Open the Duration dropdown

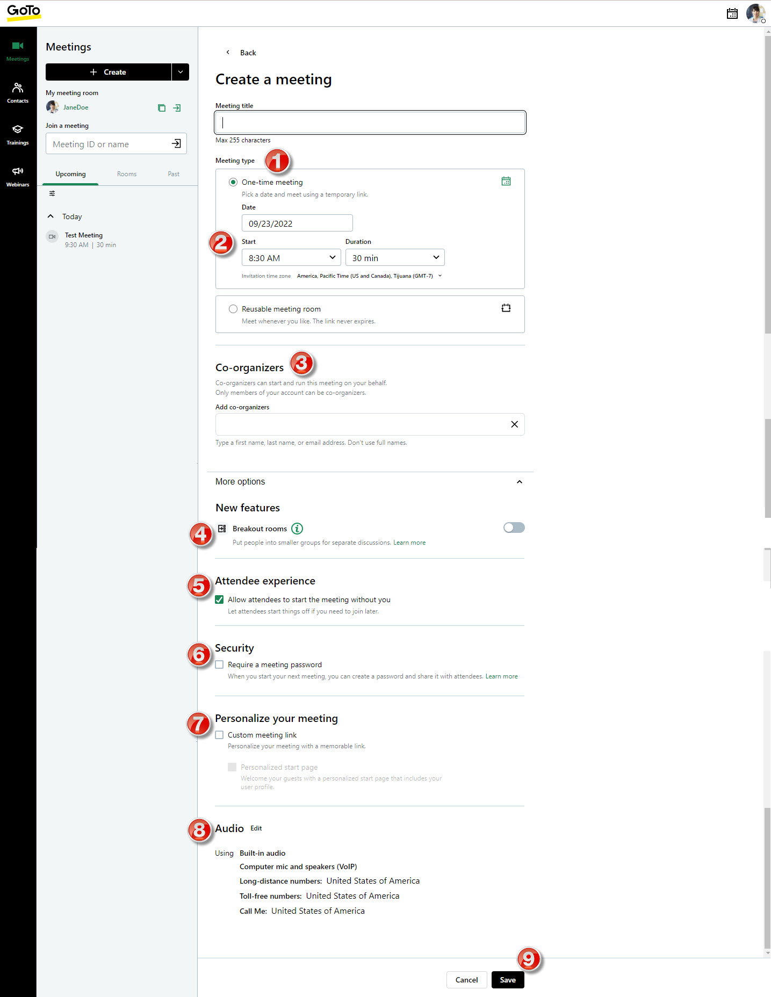(x=395, y=258)
